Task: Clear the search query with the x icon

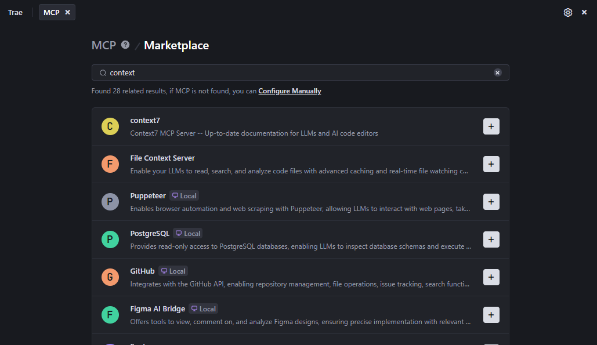Action: (x=497, y=72)
